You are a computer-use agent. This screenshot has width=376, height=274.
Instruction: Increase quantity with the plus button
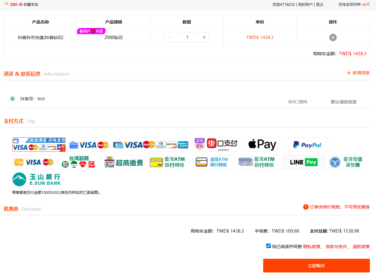[204, 37]
